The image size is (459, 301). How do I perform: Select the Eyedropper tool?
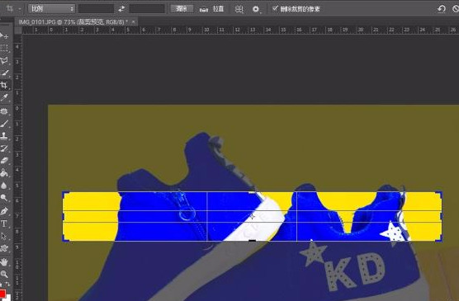click(x=4, y=97)
